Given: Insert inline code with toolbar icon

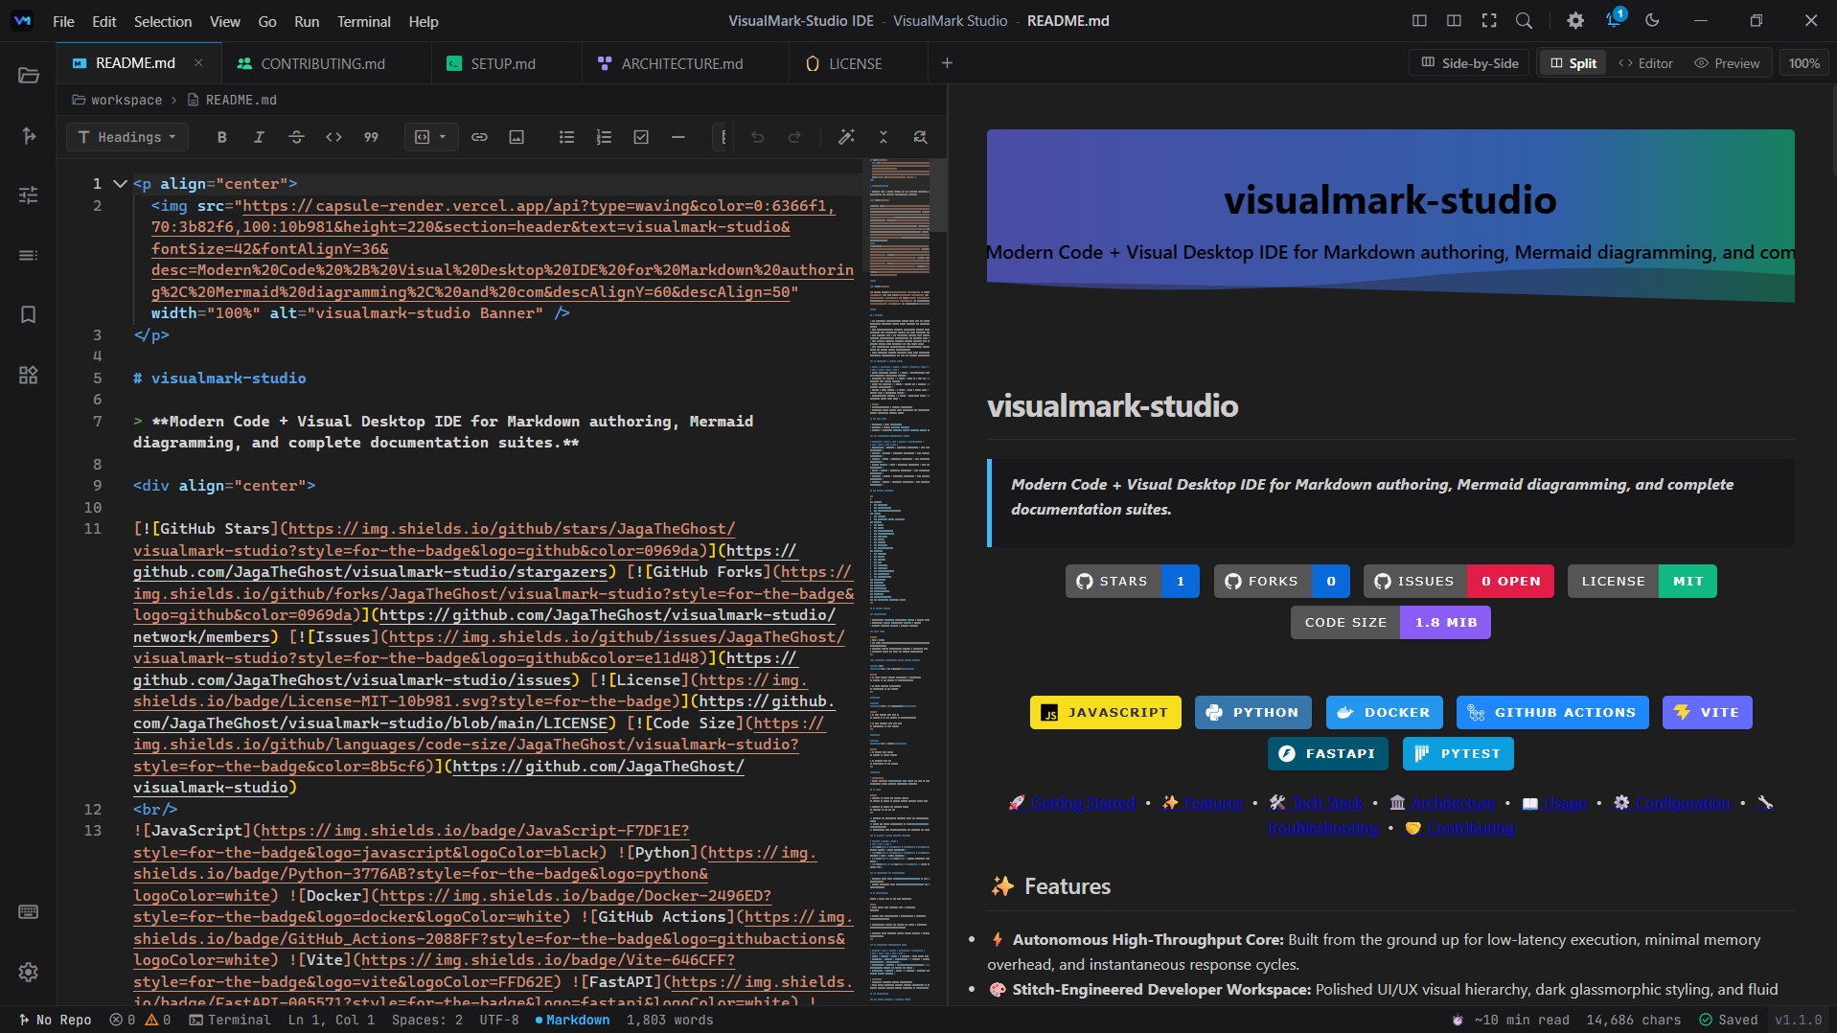Looking at the screenshot, I should point(333,137).
